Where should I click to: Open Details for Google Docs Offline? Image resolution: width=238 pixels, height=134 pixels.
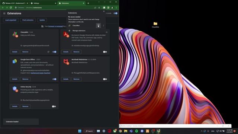click(x=15, y=79)
